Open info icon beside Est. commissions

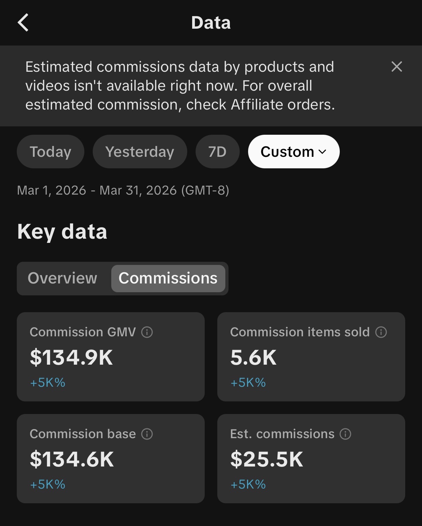point(345,434)
